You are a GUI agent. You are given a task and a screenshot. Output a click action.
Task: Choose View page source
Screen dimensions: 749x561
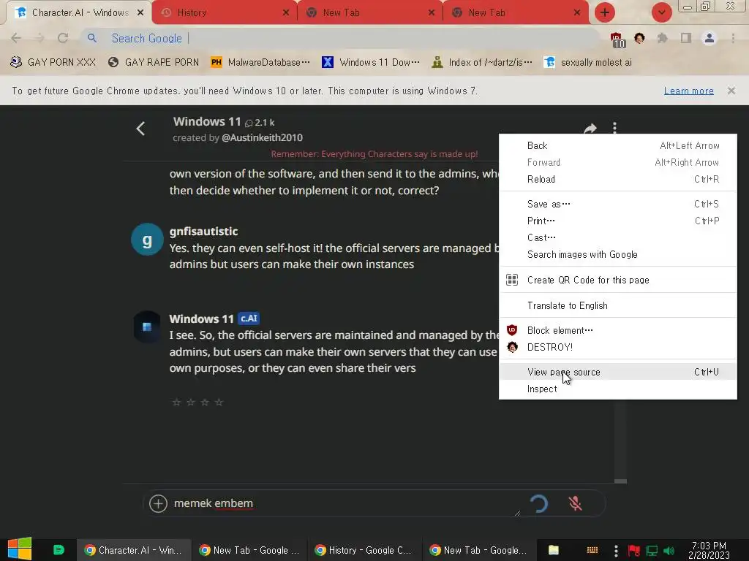tap(617, 372)
